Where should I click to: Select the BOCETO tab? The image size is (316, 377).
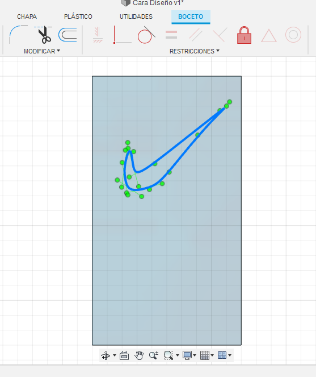click(x=191, y=16)
